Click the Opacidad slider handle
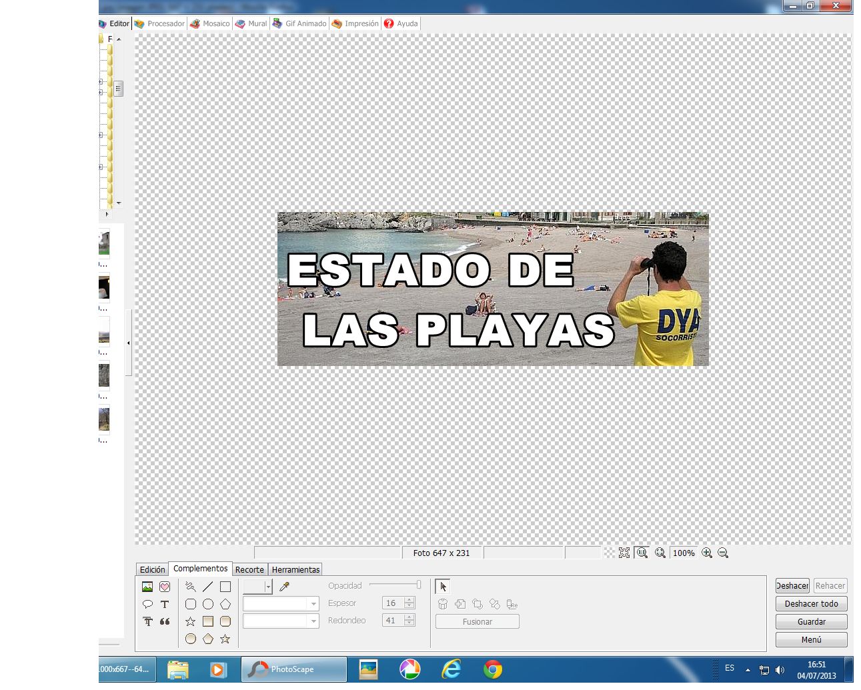This screenshot has width=861, height=690. [419, 585]
